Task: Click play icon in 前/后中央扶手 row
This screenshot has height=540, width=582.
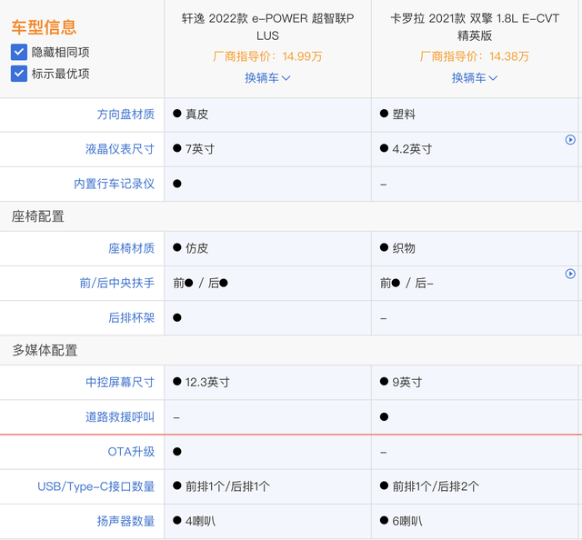Action: click(570, 274)
